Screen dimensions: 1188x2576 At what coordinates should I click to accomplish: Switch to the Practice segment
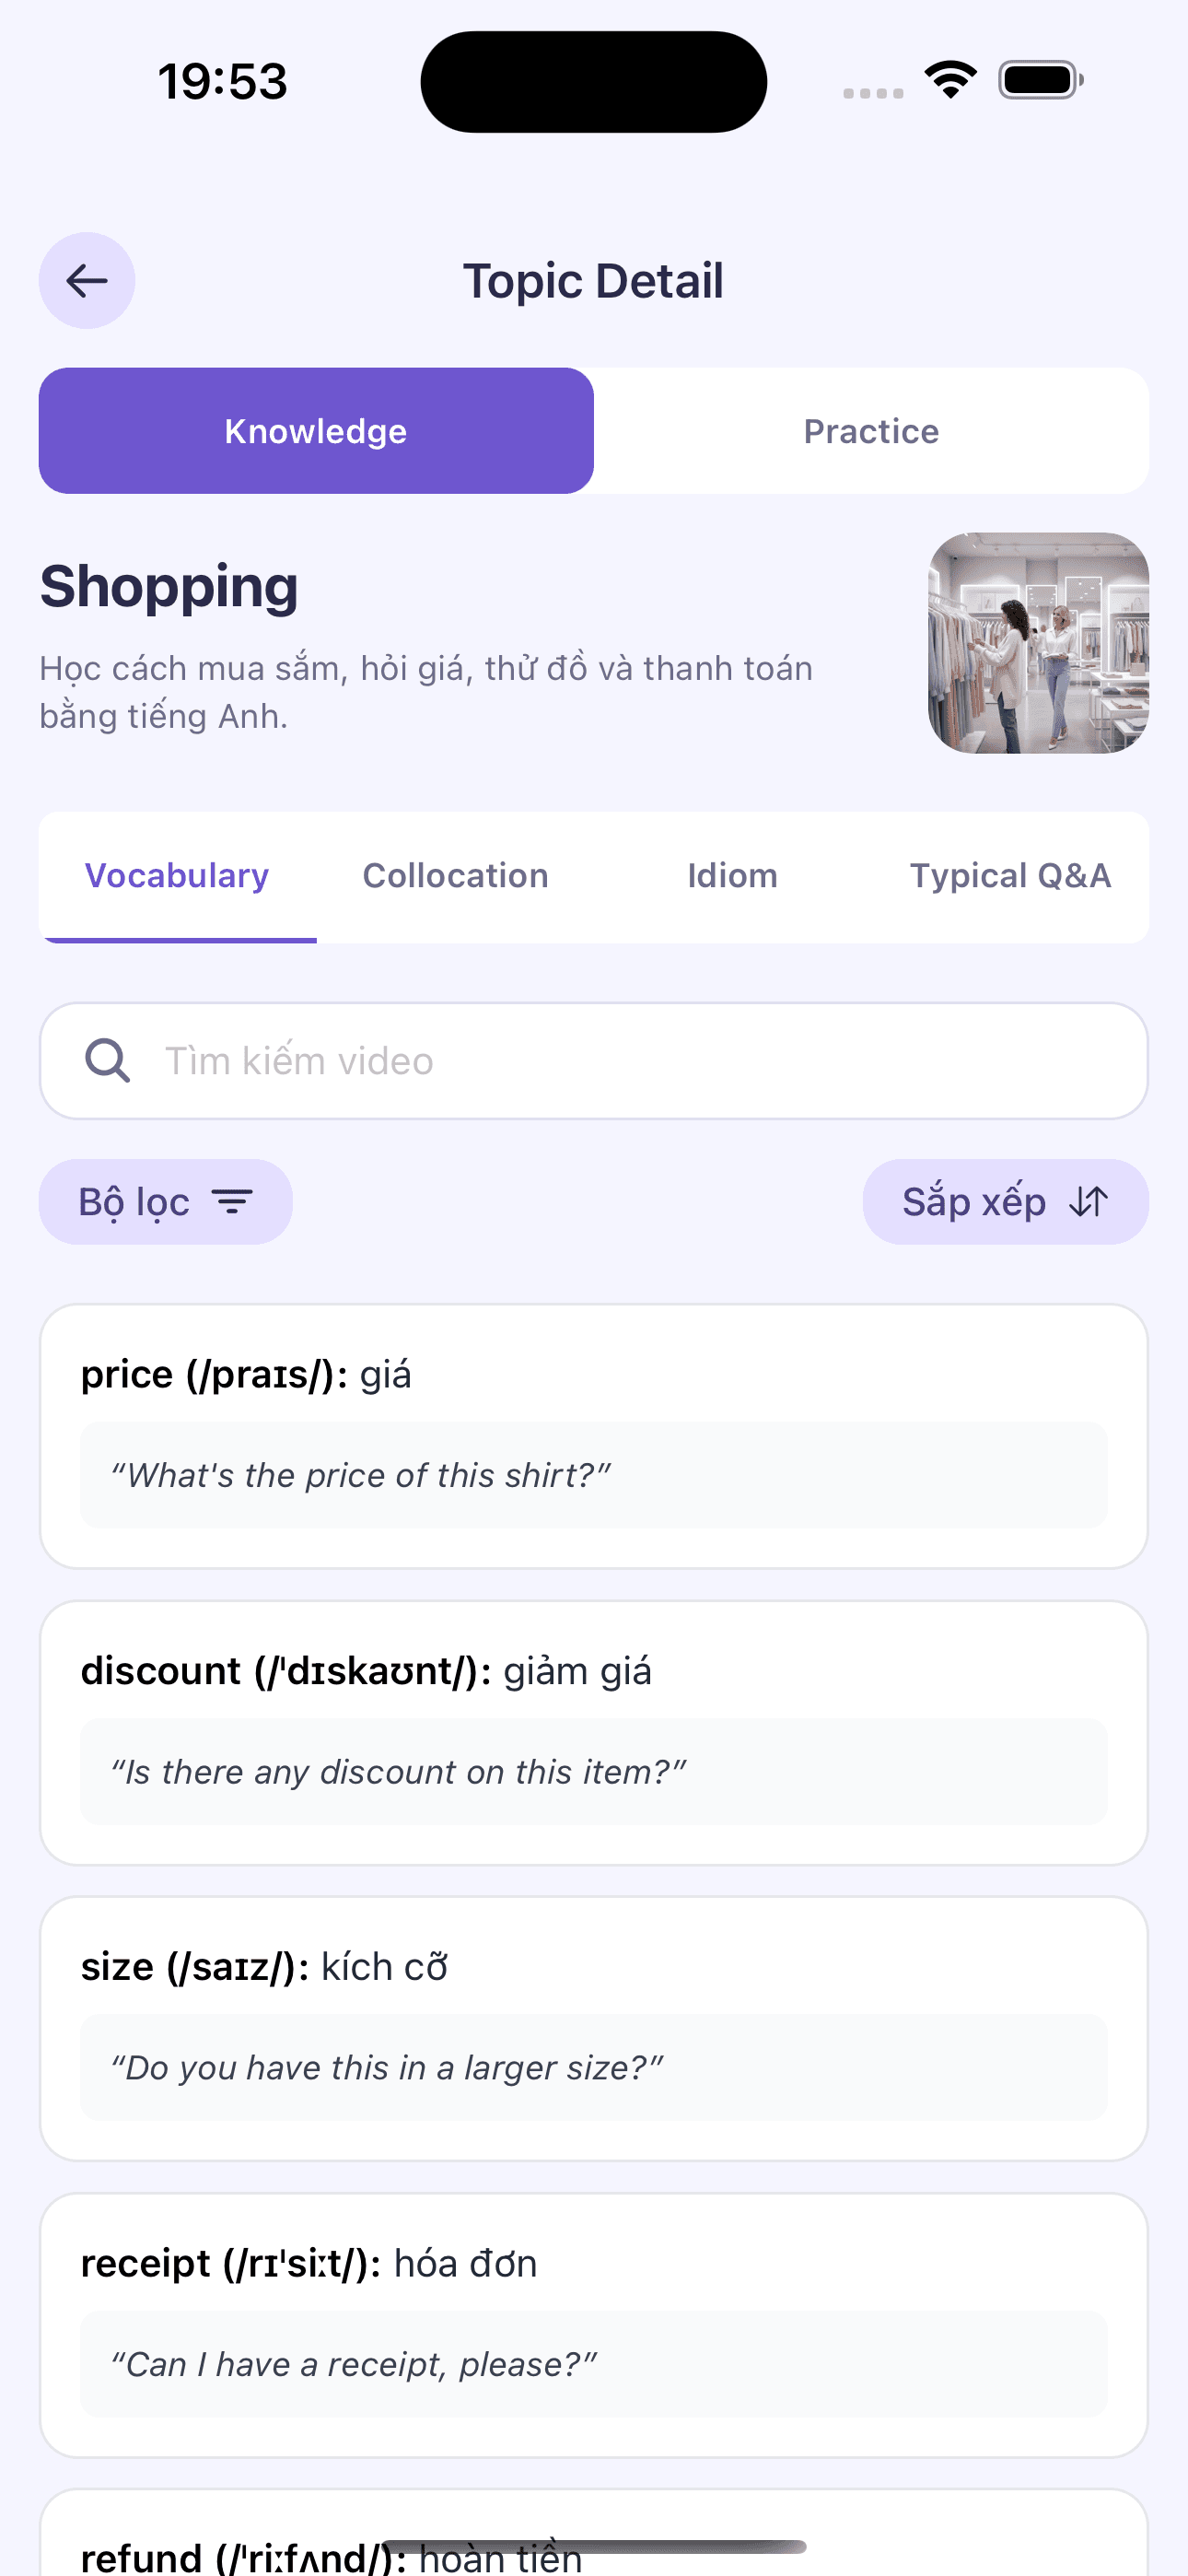pyautogui.click(x=871, y=431)
